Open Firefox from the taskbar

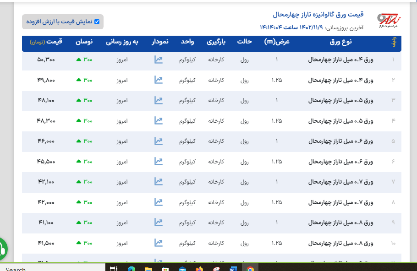(199, 268)
